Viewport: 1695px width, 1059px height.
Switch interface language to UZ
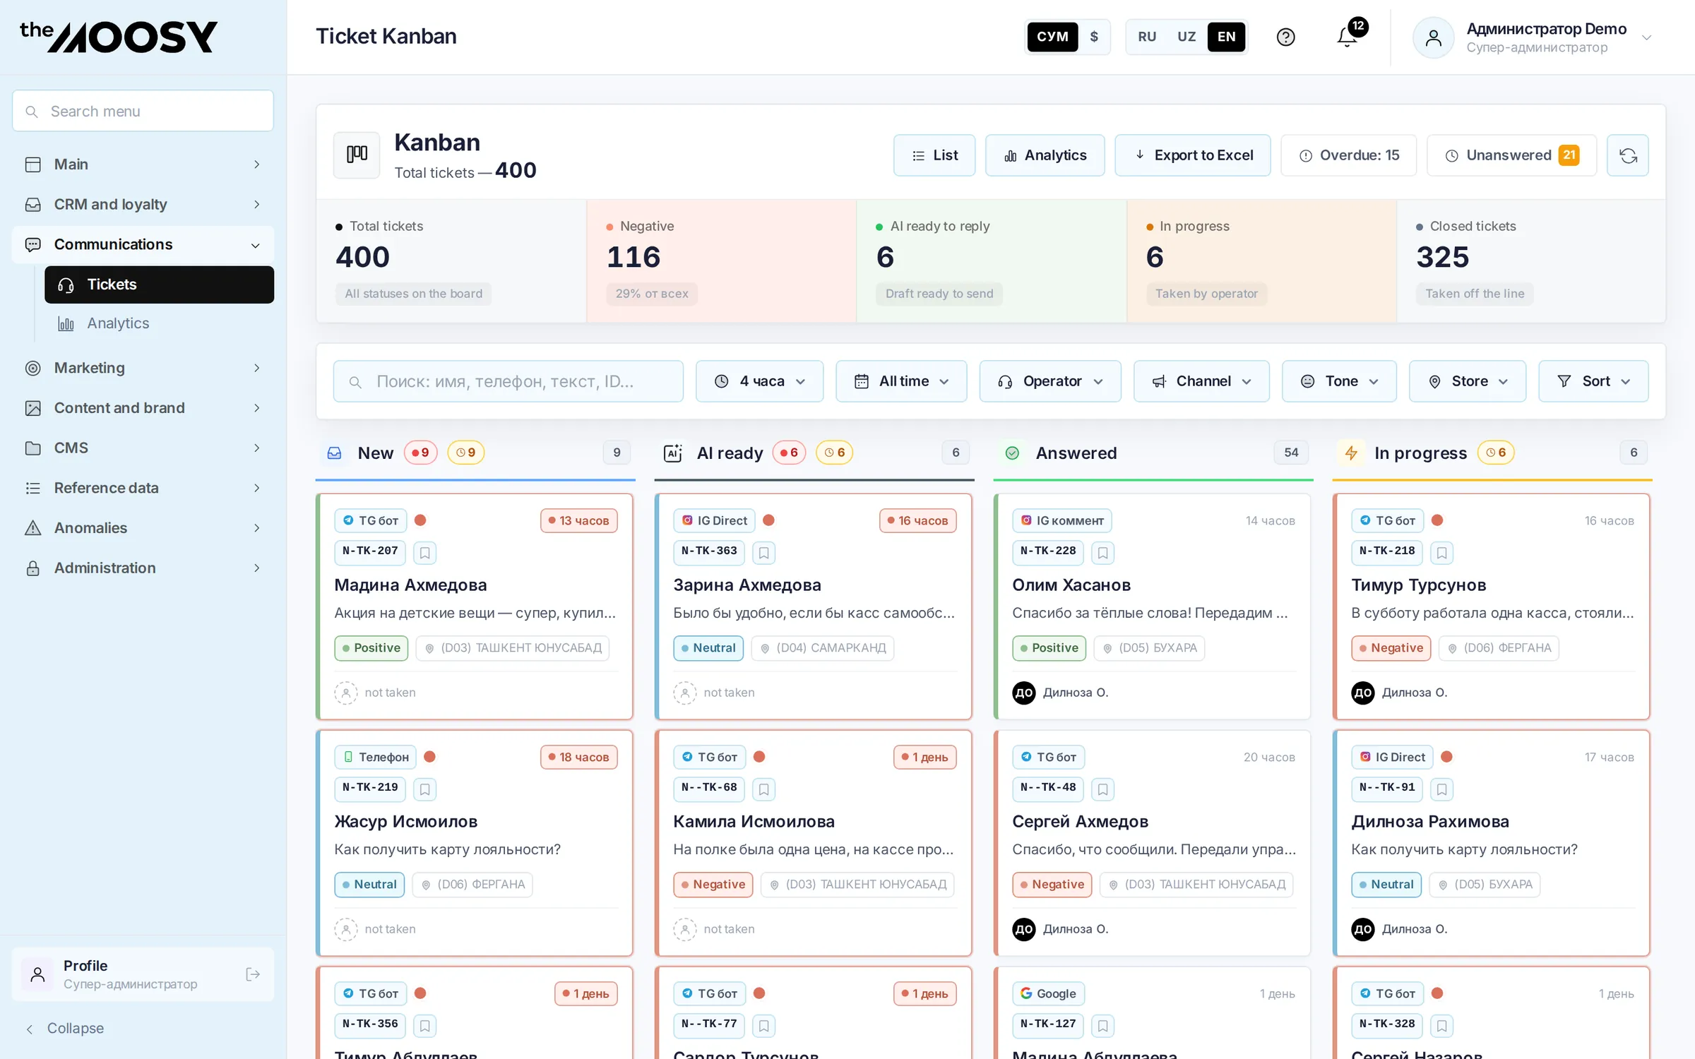point(1186,37)
